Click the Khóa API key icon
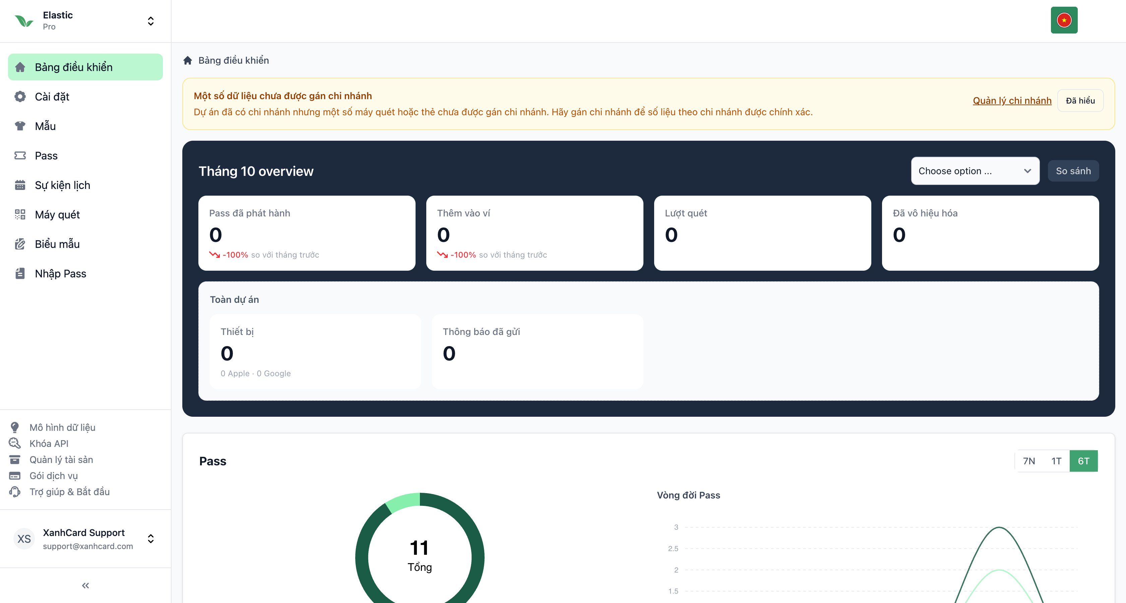The width and height of the screenshot is (1126, 603). [x=14, y=443]
